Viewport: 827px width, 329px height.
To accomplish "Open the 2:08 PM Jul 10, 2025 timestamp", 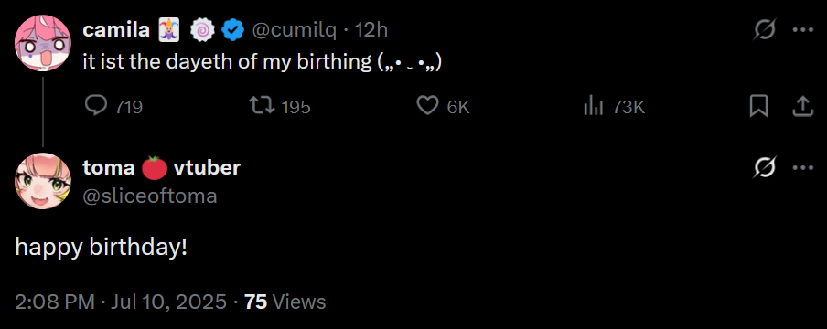I will pyautogui.click(x=121, y=302).
